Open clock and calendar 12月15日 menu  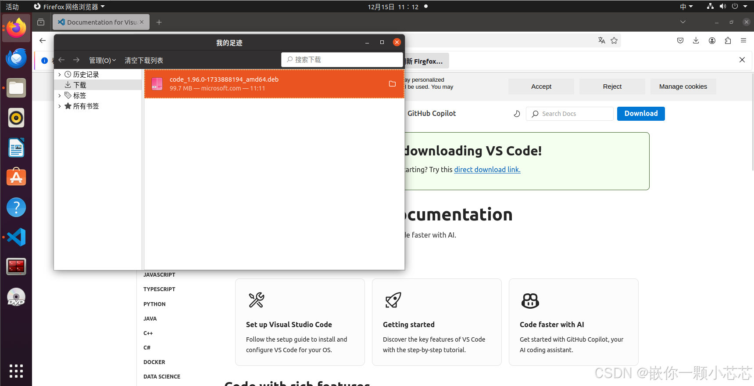(393, 7)
